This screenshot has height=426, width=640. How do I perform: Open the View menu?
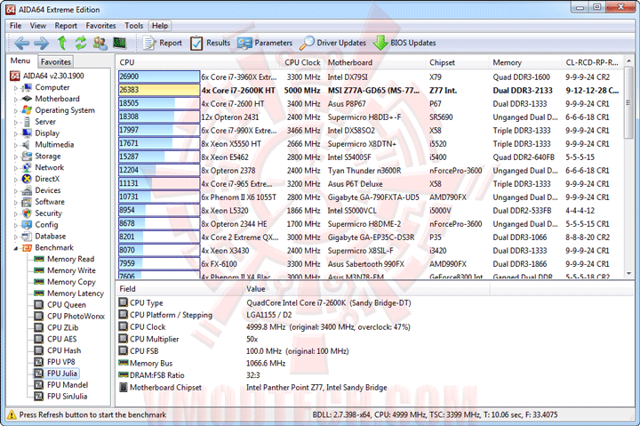[x=38, y=26]
